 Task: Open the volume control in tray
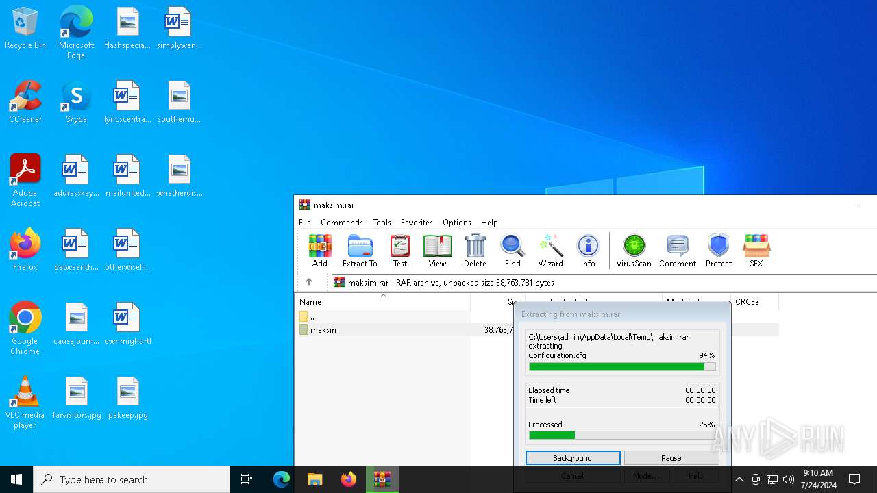tap(789, 479)
